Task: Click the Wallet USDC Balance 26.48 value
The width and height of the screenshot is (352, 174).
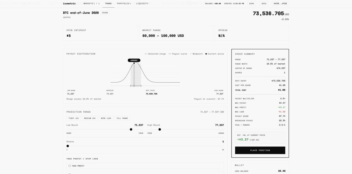Action: point(282,171)
